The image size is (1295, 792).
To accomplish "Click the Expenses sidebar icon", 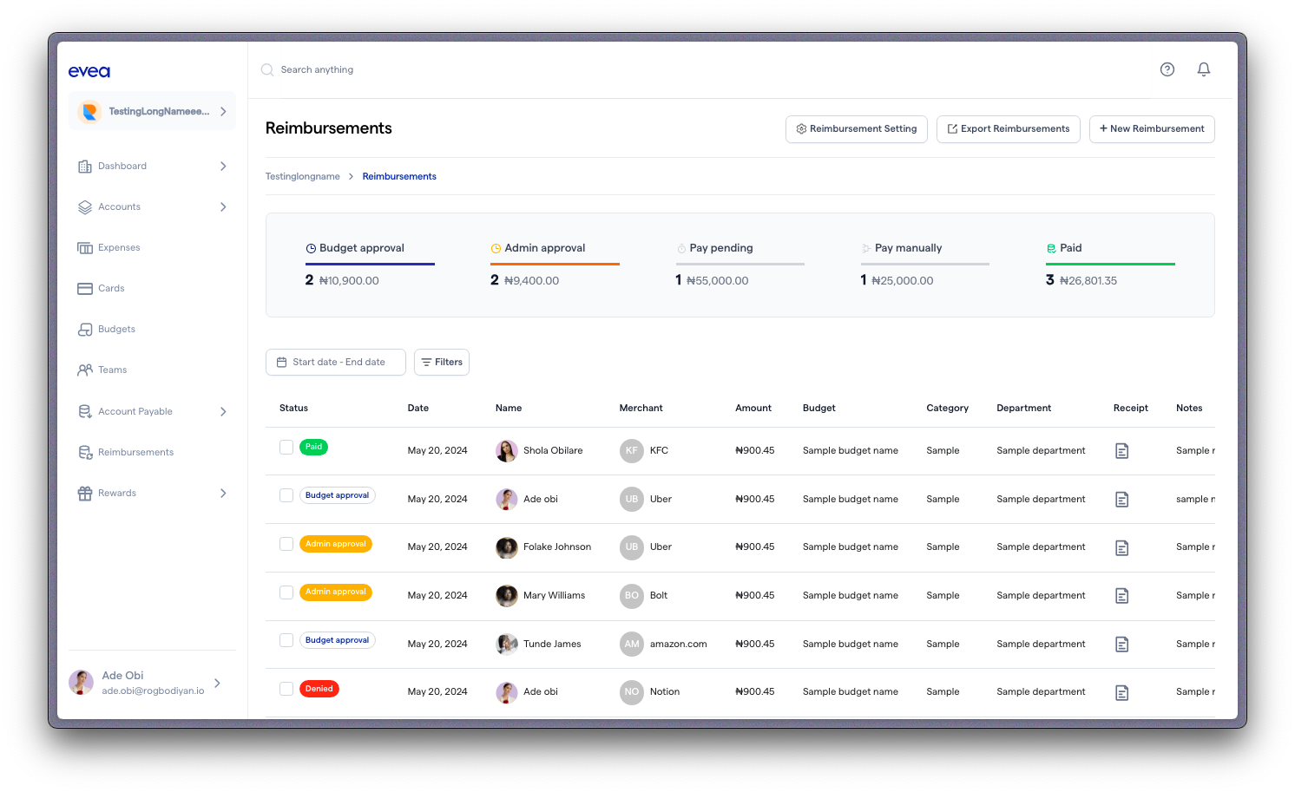I will (85, 248).
